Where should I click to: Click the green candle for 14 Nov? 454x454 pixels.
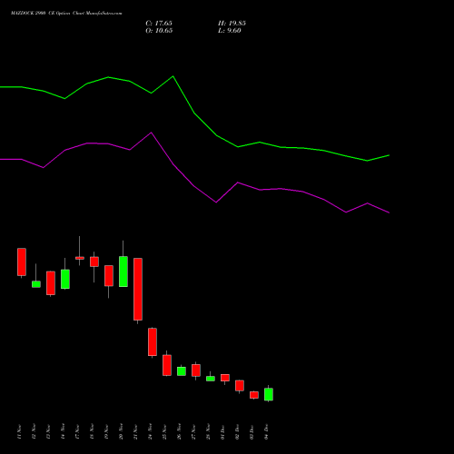point(65,279)
